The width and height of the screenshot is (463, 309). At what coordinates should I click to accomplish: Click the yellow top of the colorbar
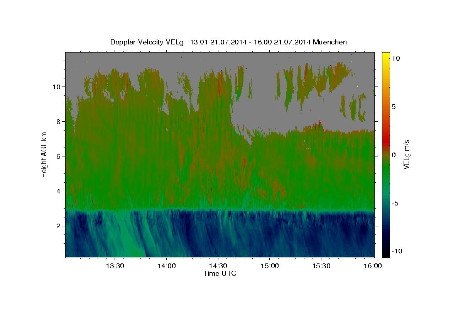click(x=385, y=56)
